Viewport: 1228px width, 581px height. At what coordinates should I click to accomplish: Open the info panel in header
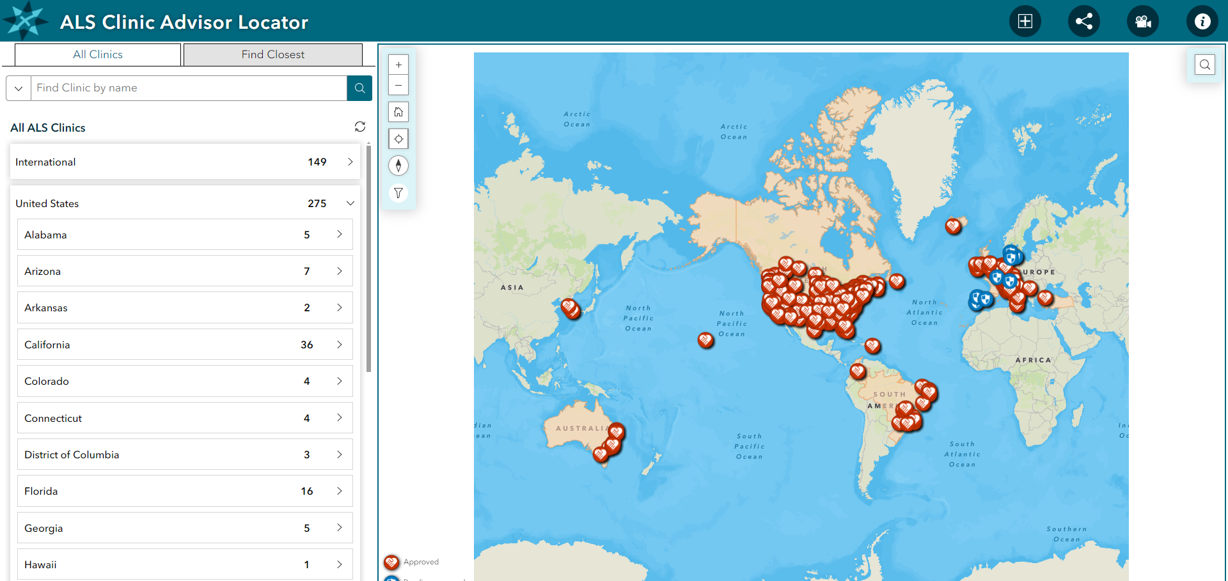(x=1202, y=21)
